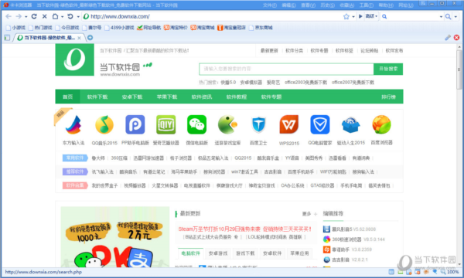Reload the page with the refresh icon
This screenshot has height=278, width=464.
(x=34, y=16)
